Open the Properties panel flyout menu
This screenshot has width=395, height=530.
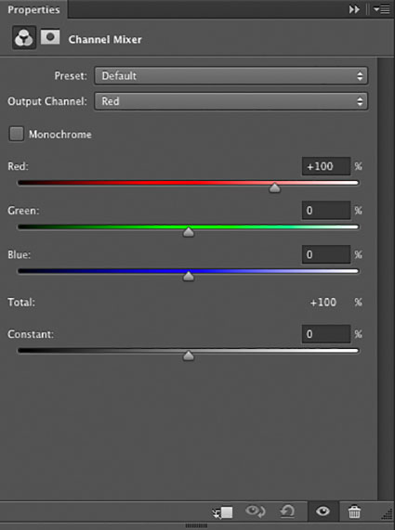pos(382,9)
